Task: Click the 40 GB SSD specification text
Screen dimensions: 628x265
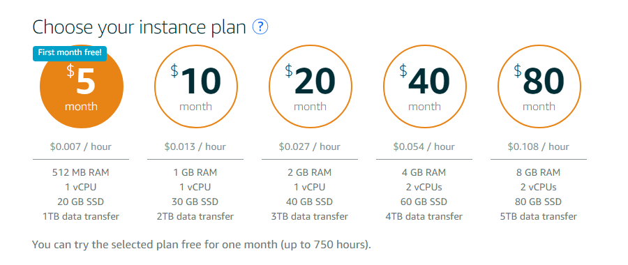Action: [x=310, y=202]
